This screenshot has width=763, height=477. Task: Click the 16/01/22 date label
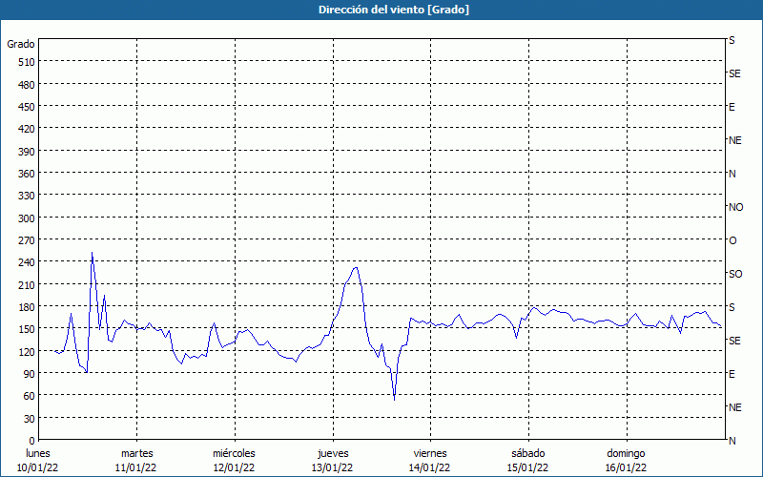pyautogui.click(x=626, y=467)
